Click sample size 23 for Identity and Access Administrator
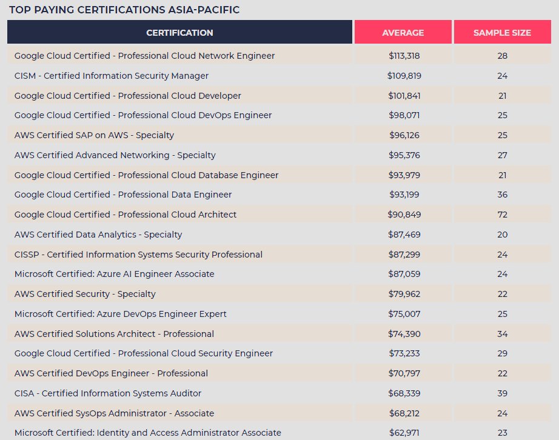 coord(503,433)
